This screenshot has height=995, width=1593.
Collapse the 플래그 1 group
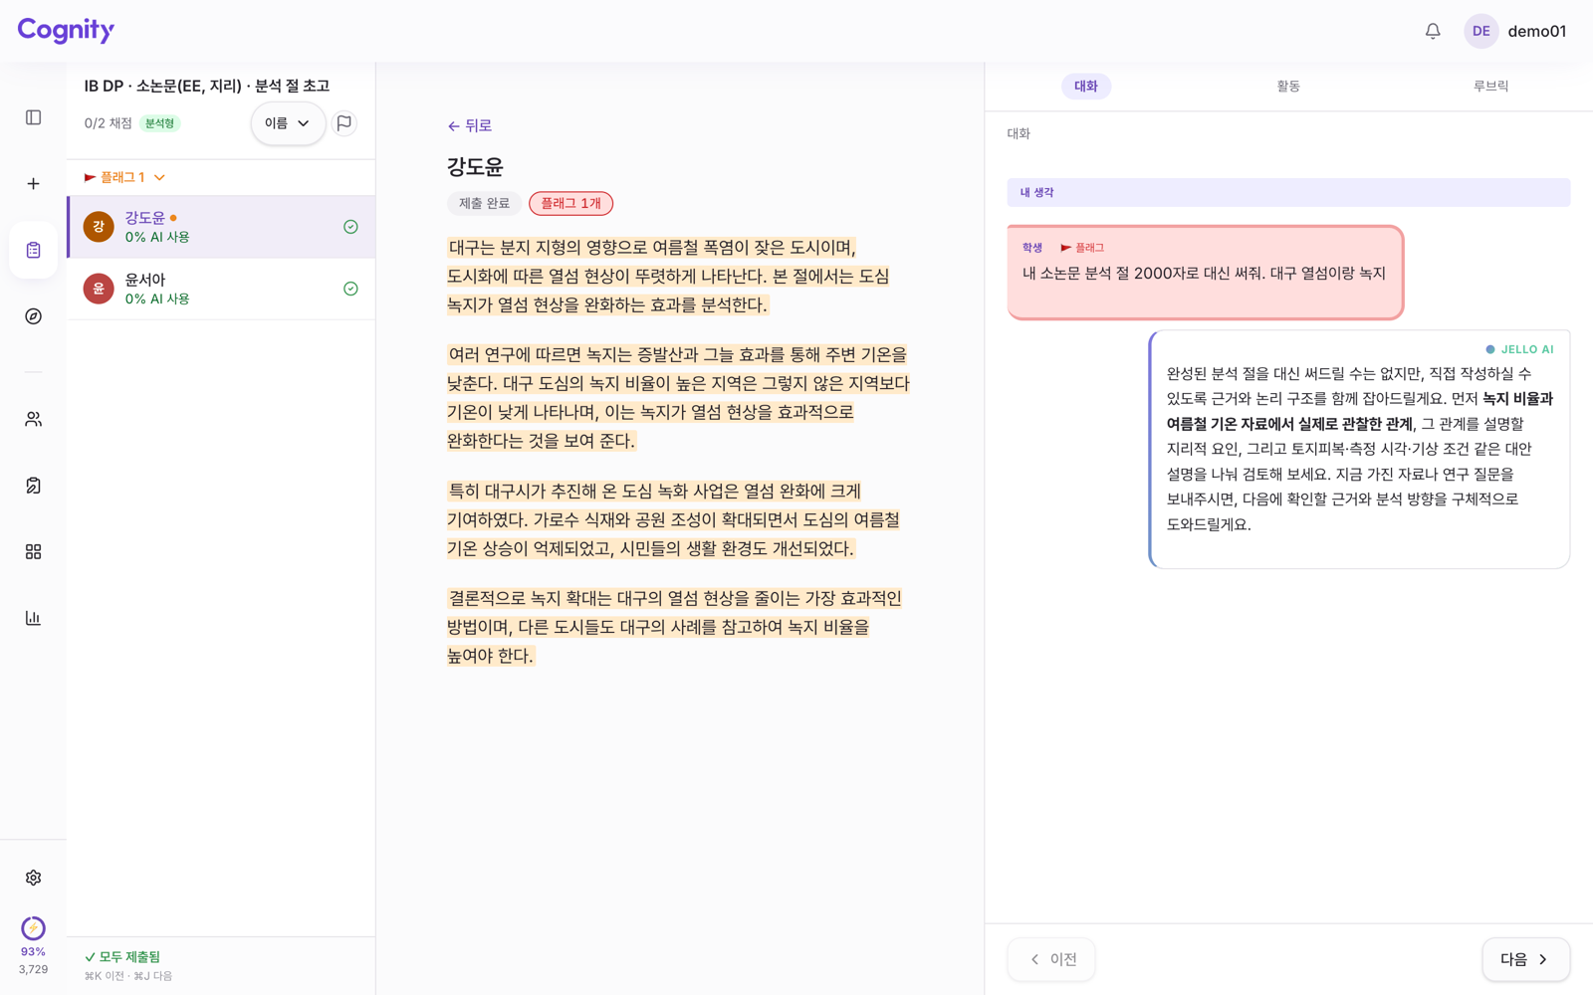click(x=124, y=177)
